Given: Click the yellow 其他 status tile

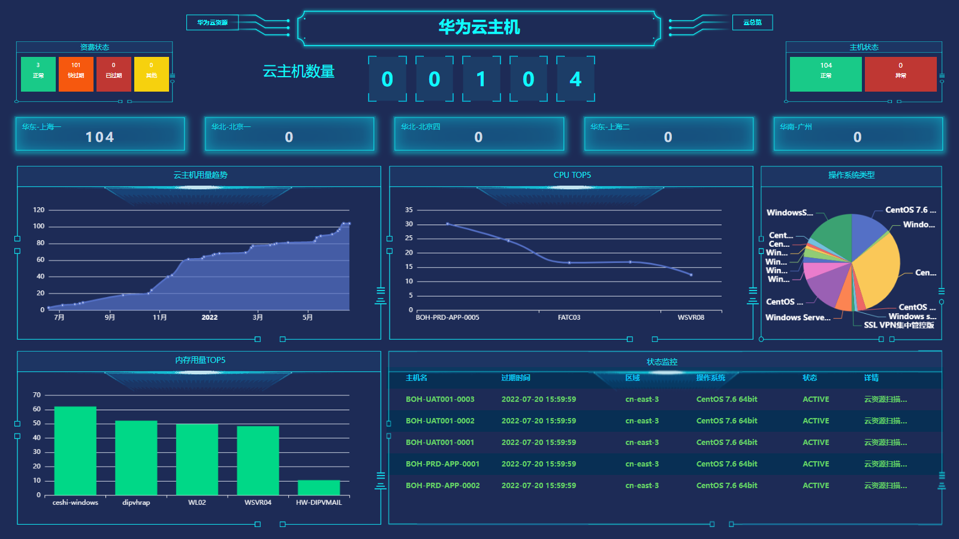Looking at the screenshot, I should point(152,74).
